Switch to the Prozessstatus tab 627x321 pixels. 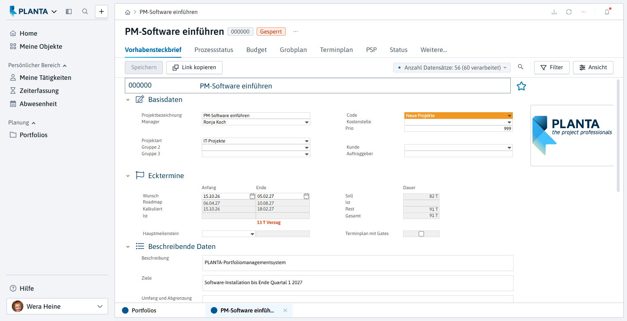[214, 50]
